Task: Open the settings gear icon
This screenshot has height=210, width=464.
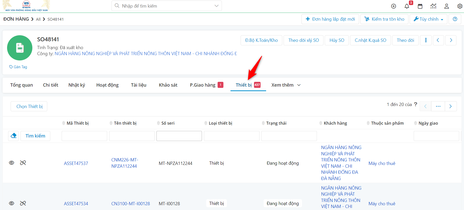Action: (x=460, y=6)
